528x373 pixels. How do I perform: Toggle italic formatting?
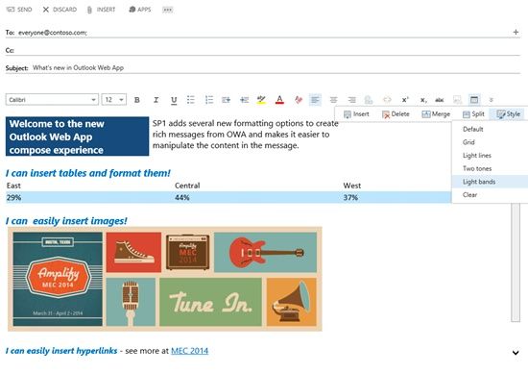point(156,100)
